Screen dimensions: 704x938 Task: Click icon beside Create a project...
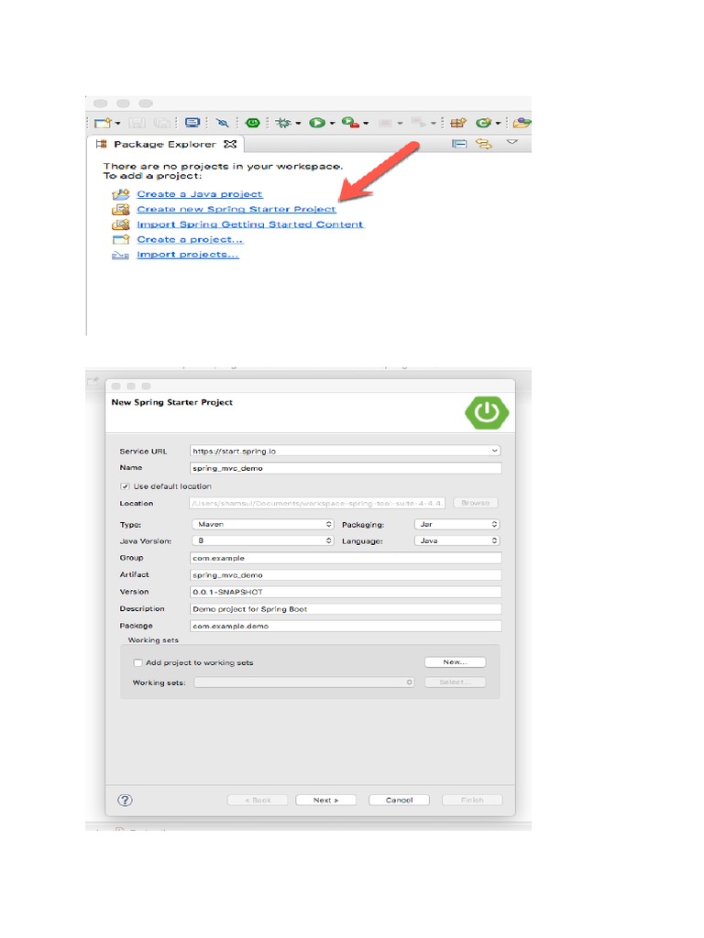coord(121,239)
